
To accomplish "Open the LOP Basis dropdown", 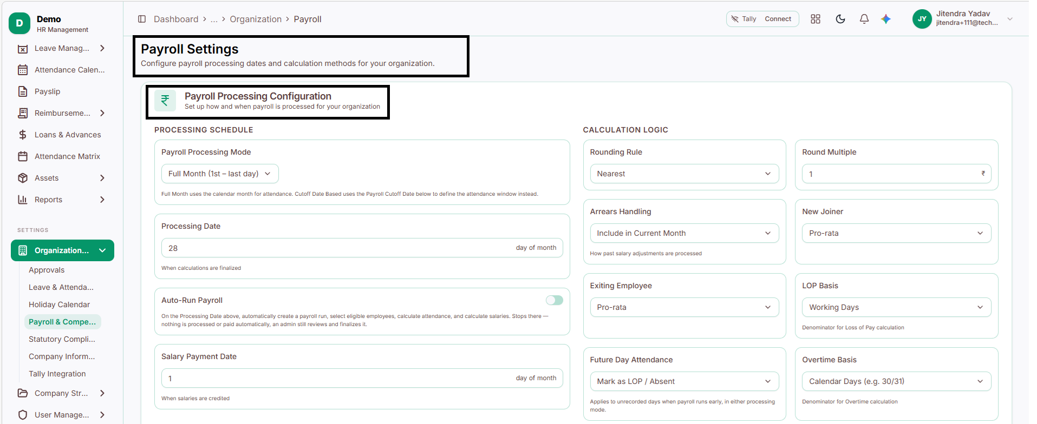I will pyautogui.click(x=897, y=307).
